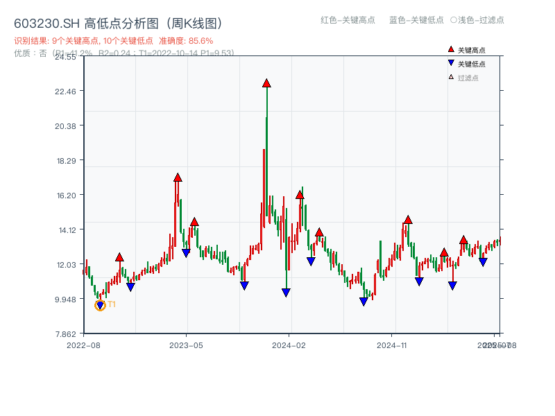This screenshot has height=416, width=555.
Task: Click the T1 annotation circle on the chart
Action: pyautogui.click(x=100, y=304)
